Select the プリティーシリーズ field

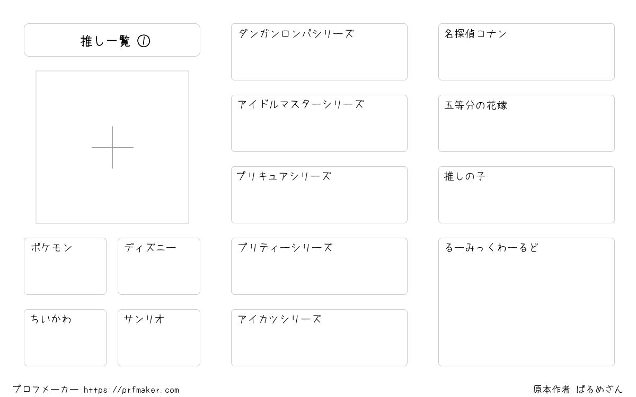coord(319,266)
